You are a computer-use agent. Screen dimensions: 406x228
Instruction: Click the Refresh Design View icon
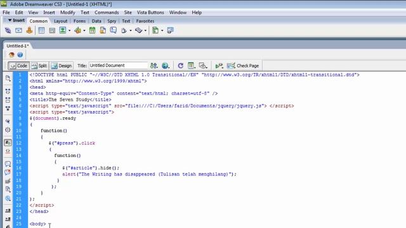point(180,66)
